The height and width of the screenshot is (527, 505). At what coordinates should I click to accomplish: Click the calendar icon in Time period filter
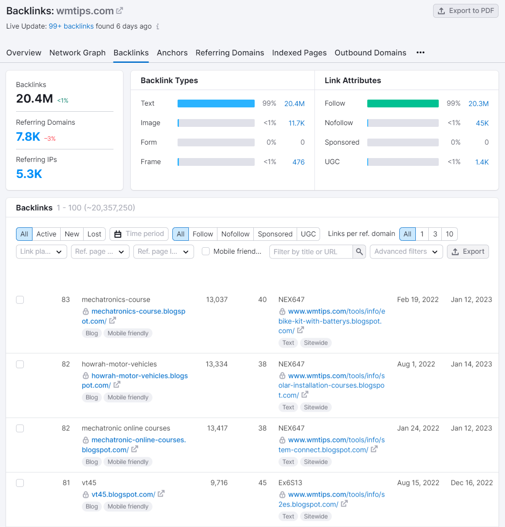118,234
